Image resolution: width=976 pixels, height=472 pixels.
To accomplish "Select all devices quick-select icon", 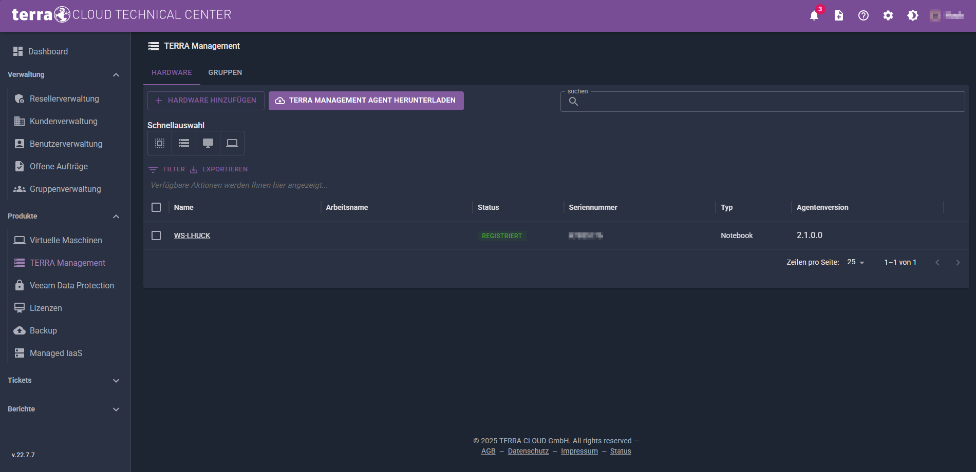I will (160, 143).
